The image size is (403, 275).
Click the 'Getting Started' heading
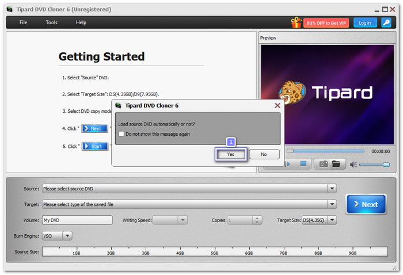point(101,56)
